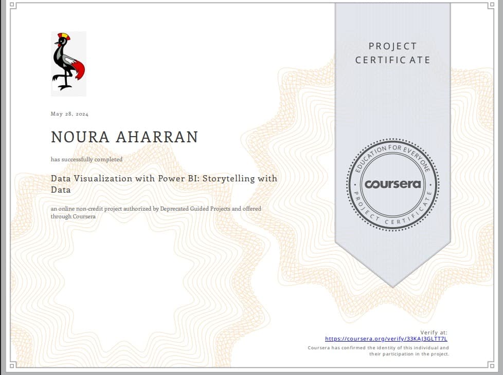This screenshot has height=375, width=503.
Task: Click the 'Verify at:' label text
Action: tap(435, 332)
